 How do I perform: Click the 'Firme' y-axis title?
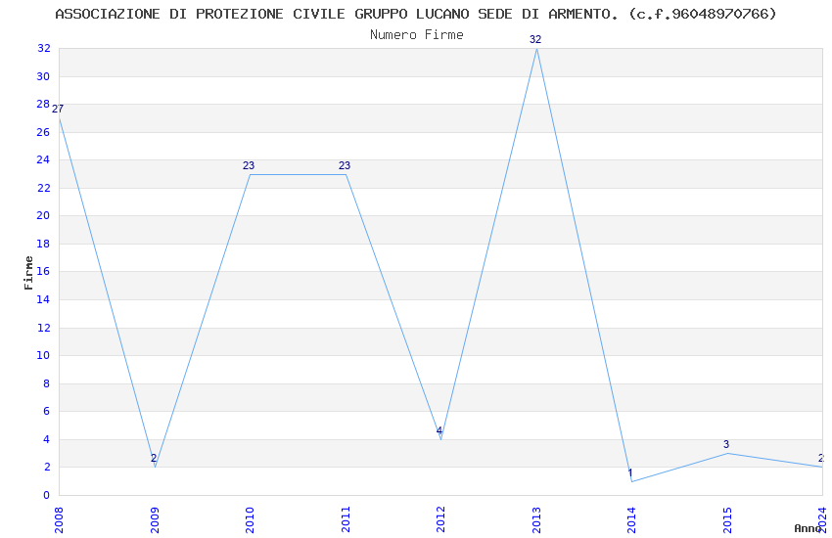point(28,273)
